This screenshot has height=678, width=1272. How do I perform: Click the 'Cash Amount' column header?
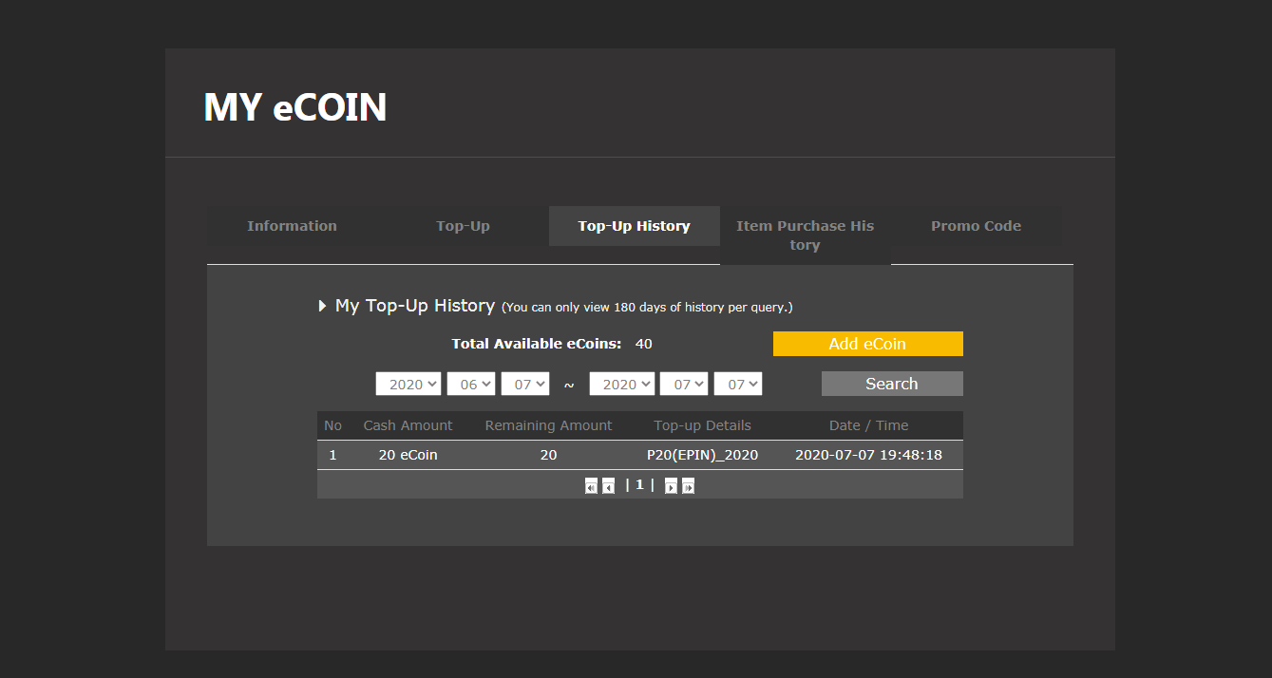408,425
